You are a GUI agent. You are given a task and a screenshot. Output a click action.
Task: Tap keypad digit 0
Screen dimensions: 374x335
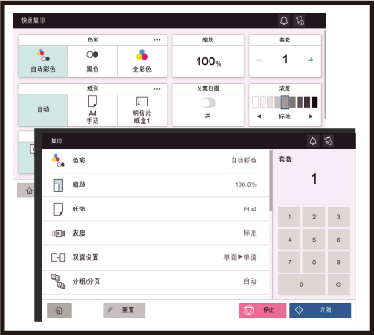tap(301, 285)
